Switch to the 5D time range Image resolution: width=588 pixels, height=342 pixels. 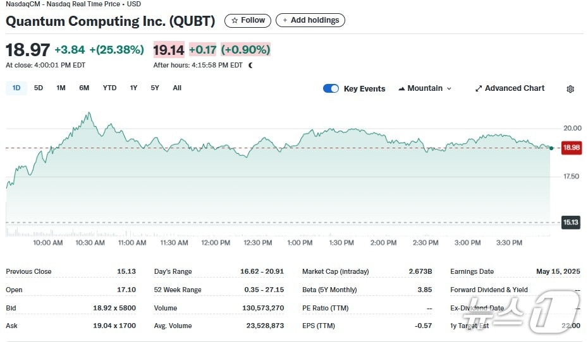point(39,88)
